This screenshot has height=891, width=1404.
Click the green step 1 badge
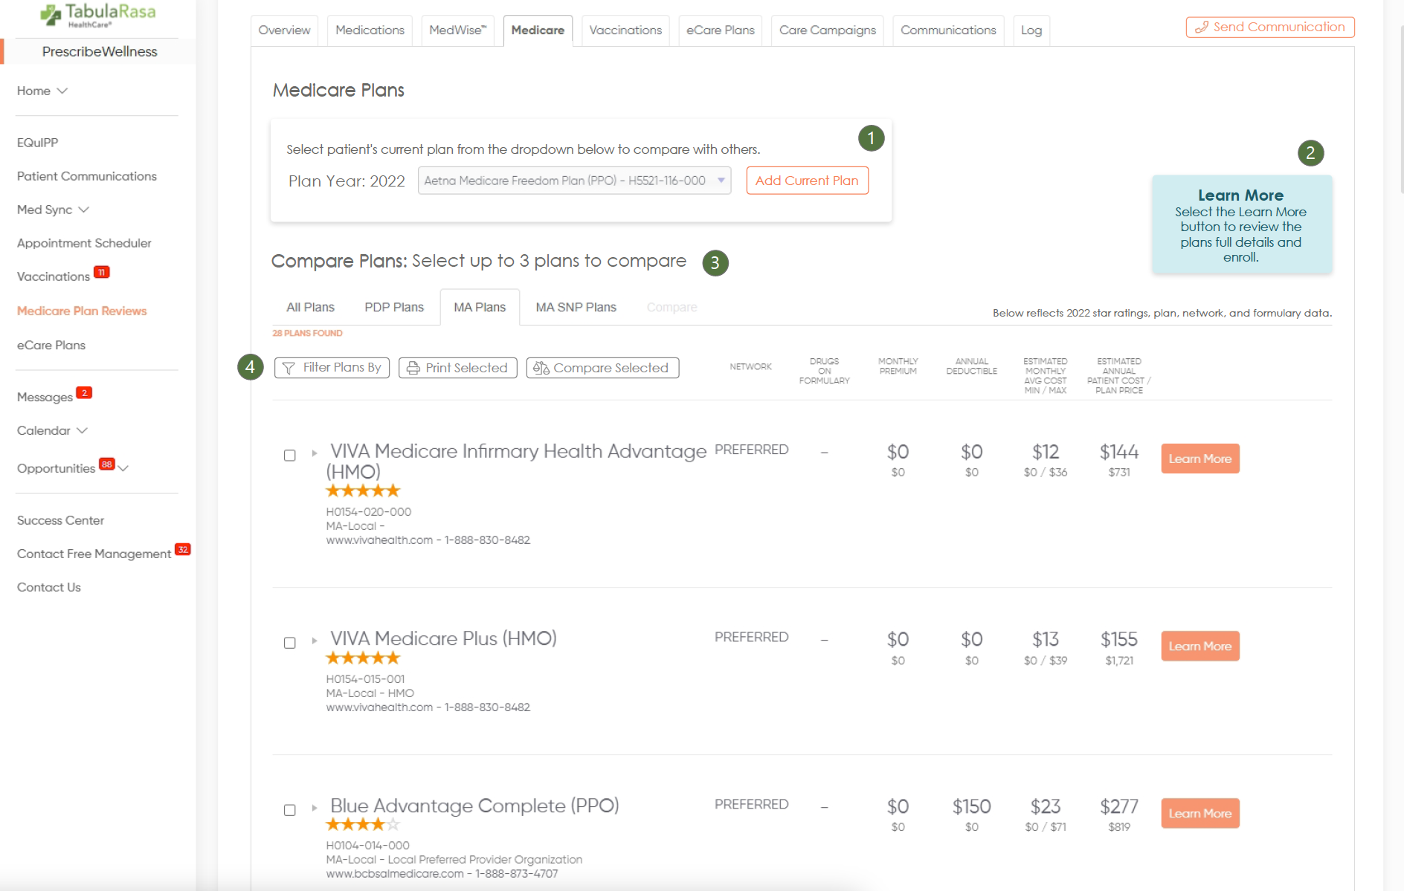pos(871,138)
